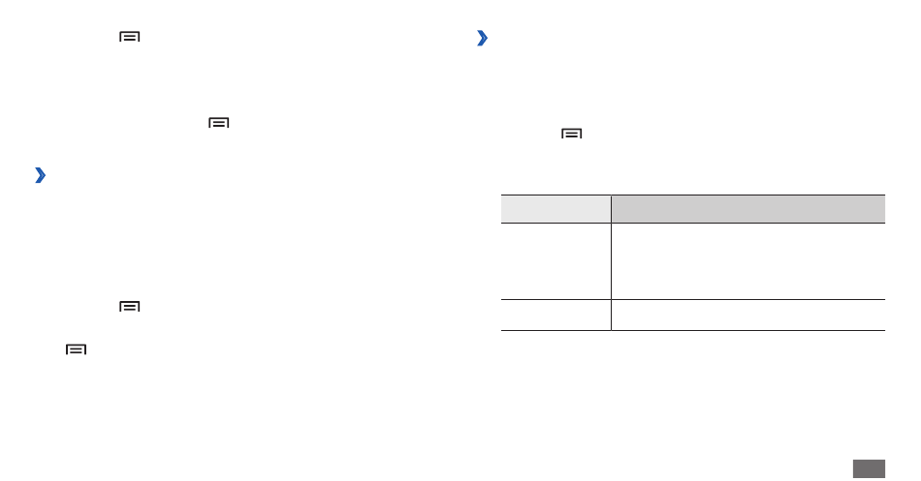Click the table's top border line

(x=693, y=195)
